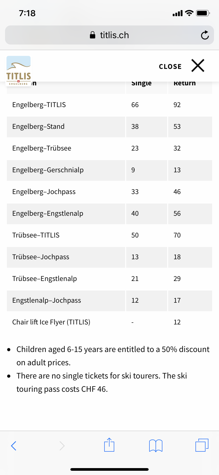
Task: Tap the titlis.ch address bar
Action: pos(109,35)
